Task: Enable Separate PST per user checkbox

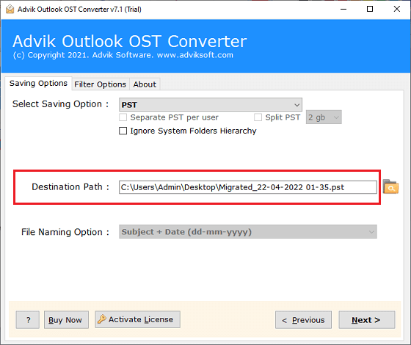Action: [123, 117]
